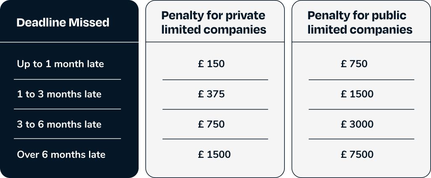The image size is (431, 178).
Task: Select the 1 to 3 months late row label
Action: click(59, 94)
